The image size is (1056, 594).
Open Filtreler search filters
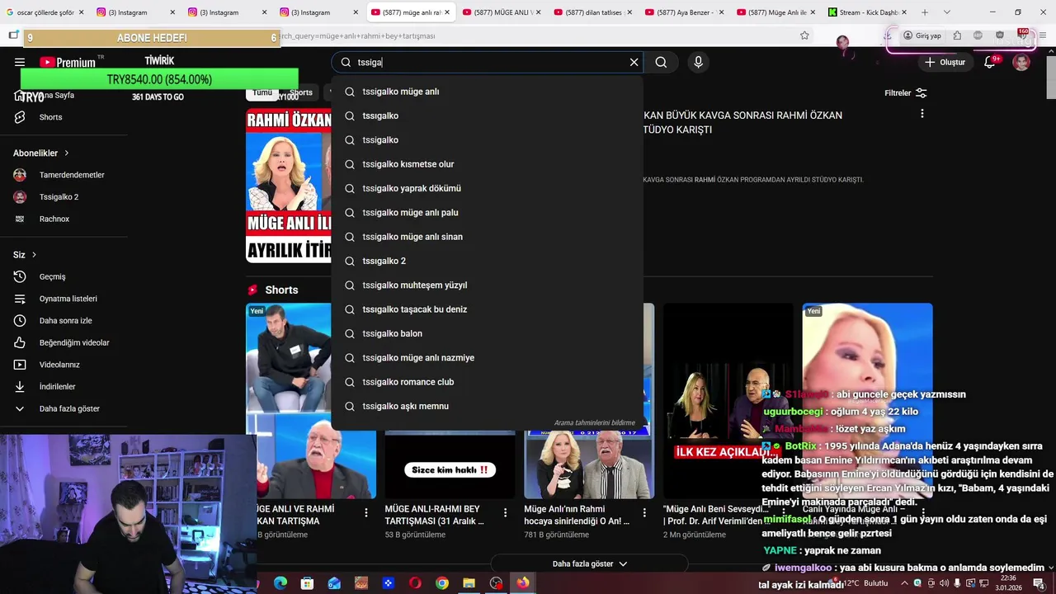click(x=906, y=93)
